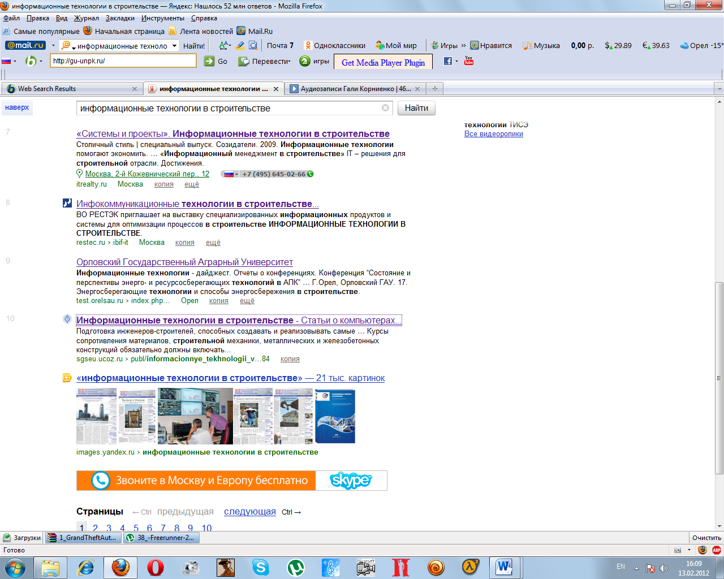Image resolution: width=724 pixels, height=579 pixels.
Task: Open uTorrent from the Windows taskbar
Action: (x=296, y=567)
